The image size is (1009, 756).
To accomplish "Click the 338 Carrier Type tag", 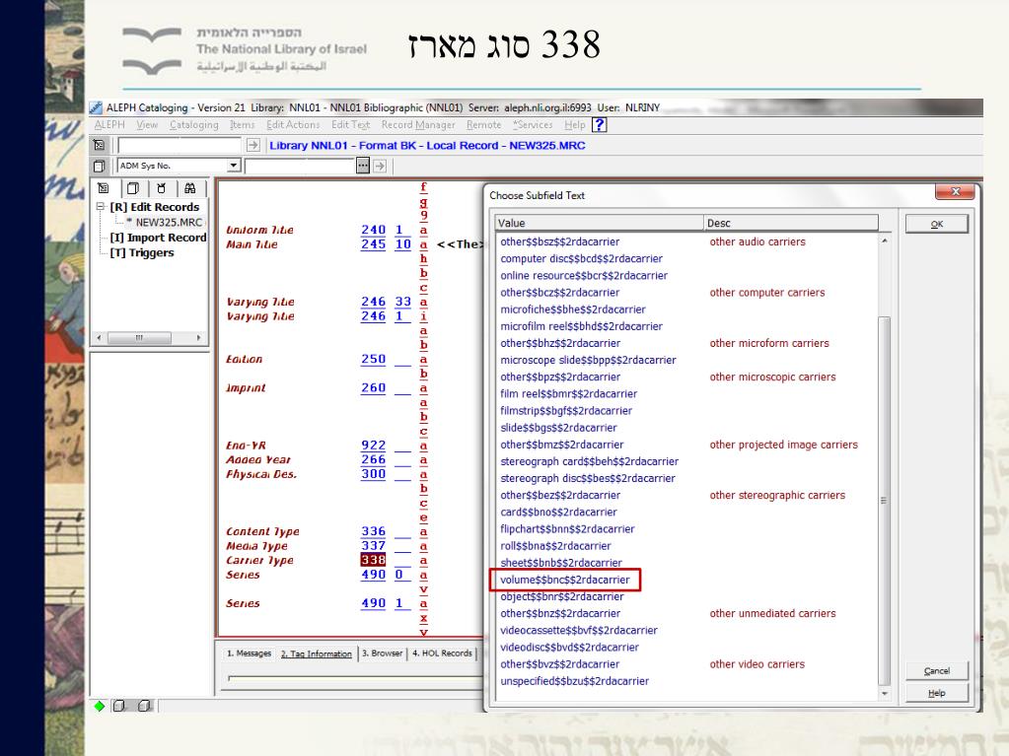I will (373, 560).
